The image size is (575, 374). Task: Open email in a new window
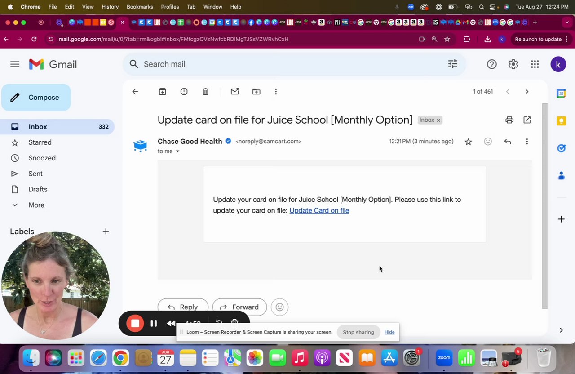click(527, 120)
